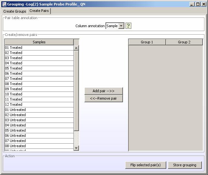This screenshot has height=175, width=208.
Task: Select the 06 Untreated sample row
Action: click(39, 136)
